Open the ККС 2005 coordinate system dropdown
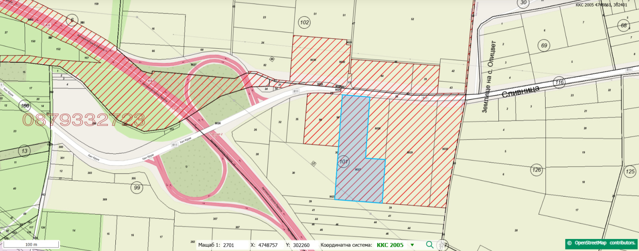This screenshot has height=251, width=639. [x=412, y=245]
